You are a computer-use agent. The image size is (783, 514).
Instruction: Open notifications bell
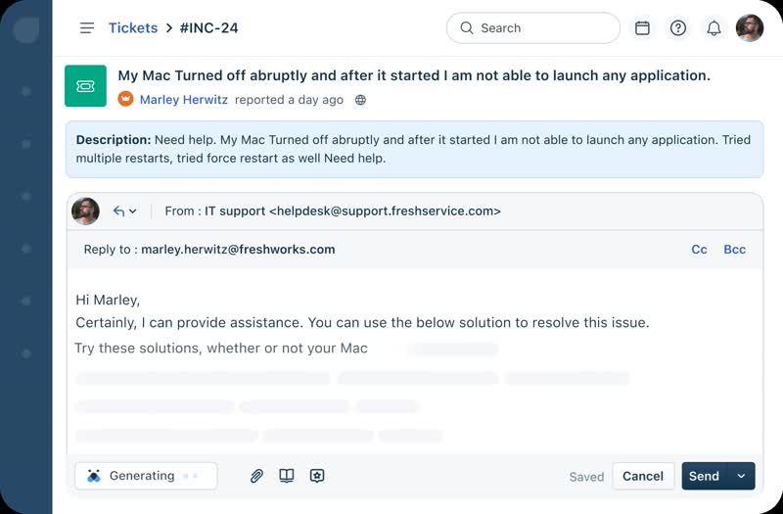pyautogui.click(x=714, y=28)
